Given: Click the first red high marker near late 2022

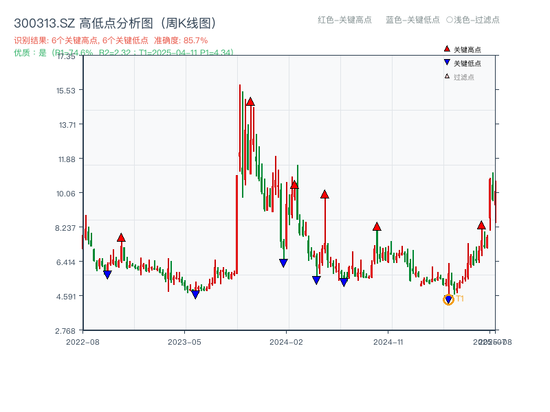Looking at the screenshot, I should click(x=121, y=238).
